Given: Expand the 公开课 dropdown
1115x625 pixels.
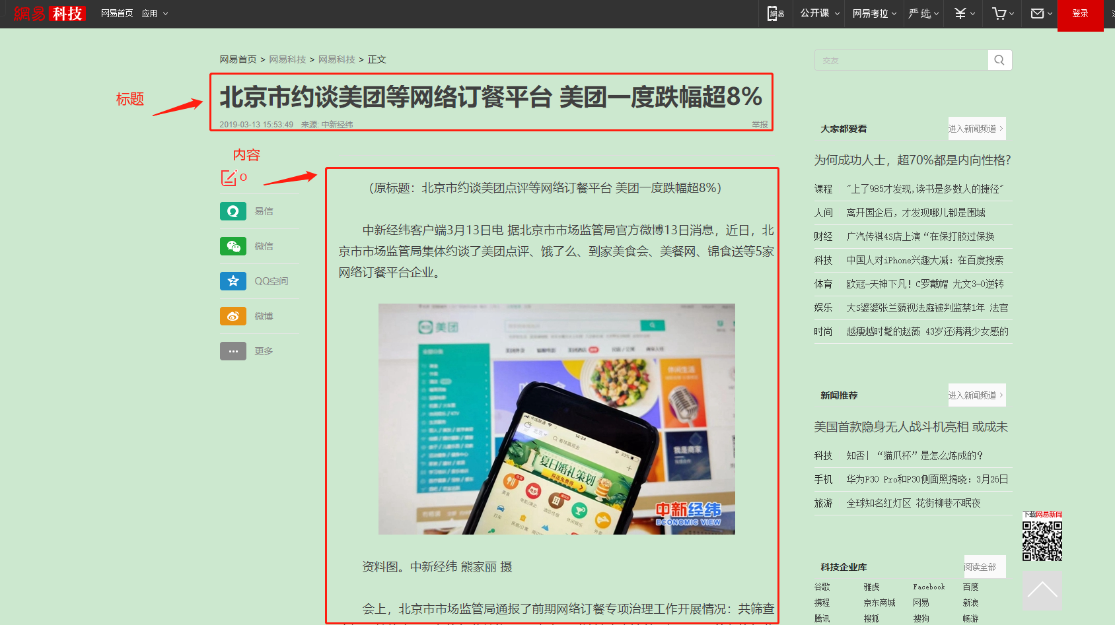Looking at the screenshot, I should (x=820, y=13).
